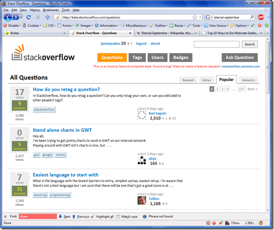Switch to the Eternal September Wikipedia tab
274x230 pixels.
pos(167,33)
